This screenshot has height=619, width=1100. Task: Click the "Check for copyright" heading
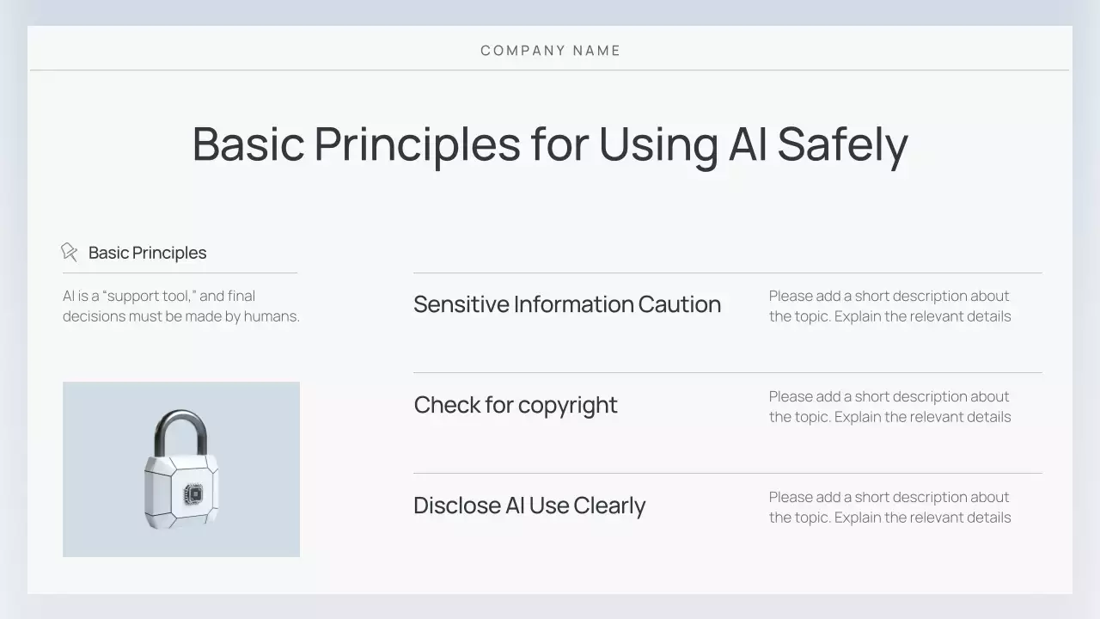[x=515, y=405]
